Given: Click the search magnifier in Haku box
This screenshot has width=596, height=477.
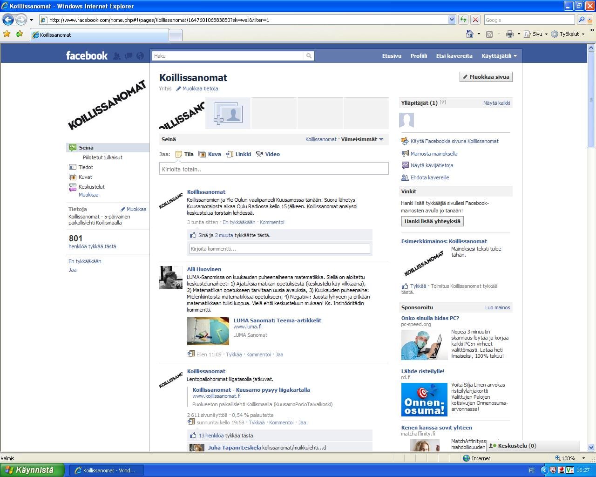Looking at the screenshot, I should (x=309, y=56).
